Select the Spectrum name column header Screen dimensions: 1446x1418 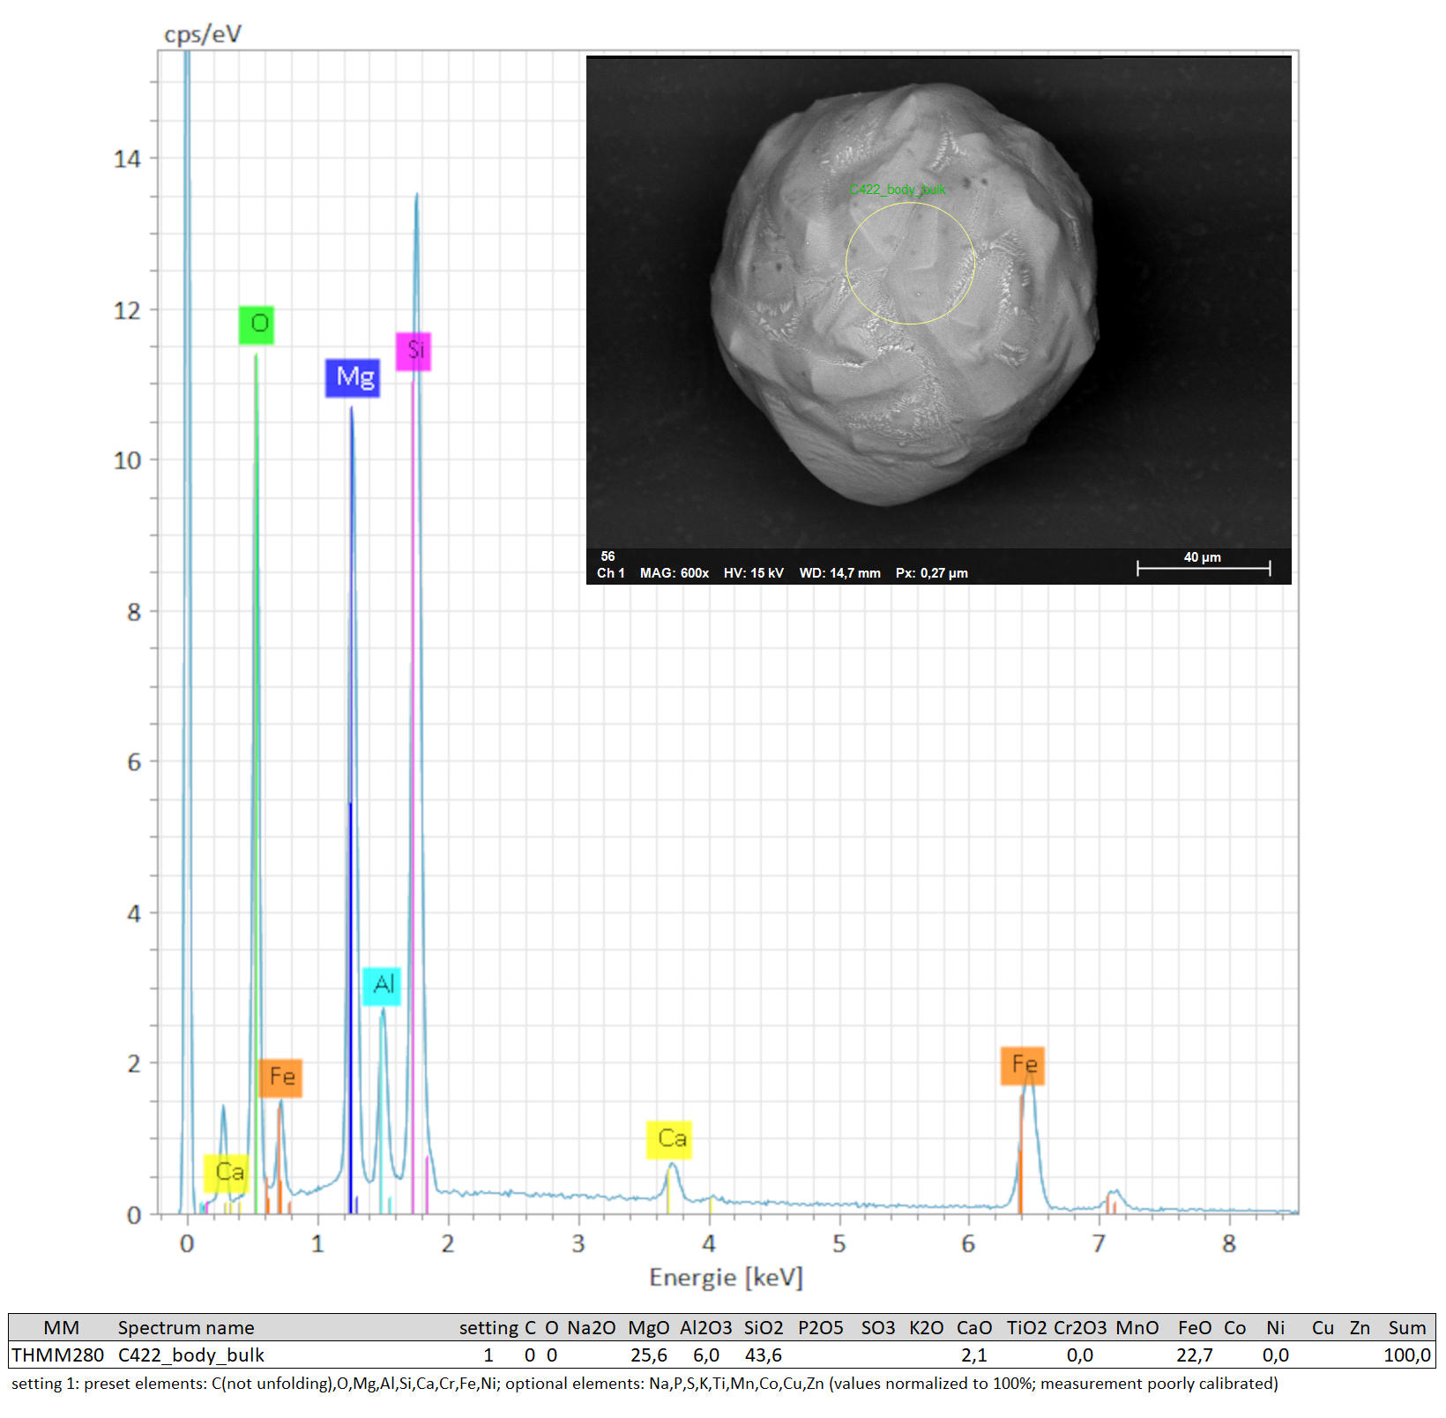[185, 1327]
